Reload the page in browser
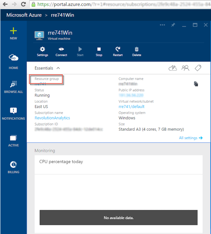 click(x=23, y=4)
